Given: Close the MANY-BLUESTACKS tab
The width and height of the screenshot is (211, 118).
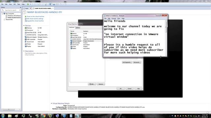Looking at the screenshot, I should [53, 8].
